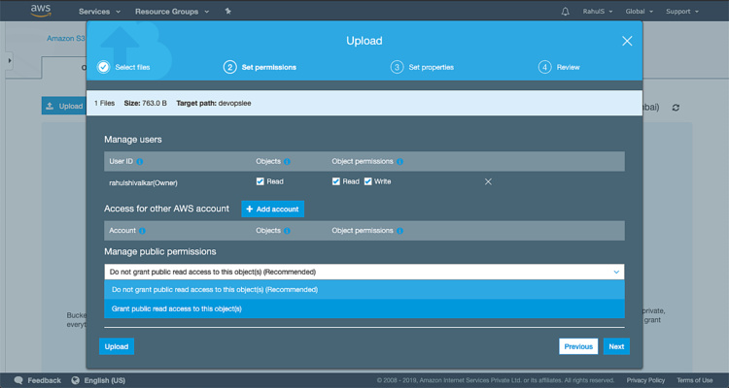Image resolution: width=729 pixels, height=388 pixels.
Task: Click the Next button
Action: 614,346
